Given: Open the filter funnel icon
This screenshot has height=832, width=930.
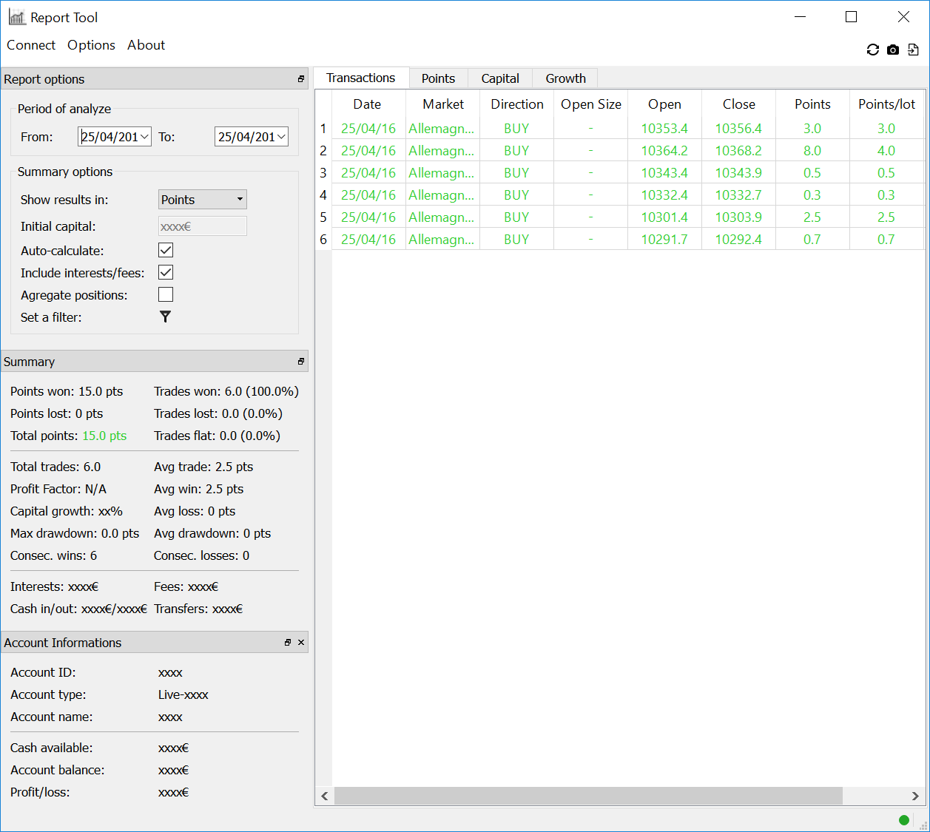Looking at the screenshot, I should (165, 317).
